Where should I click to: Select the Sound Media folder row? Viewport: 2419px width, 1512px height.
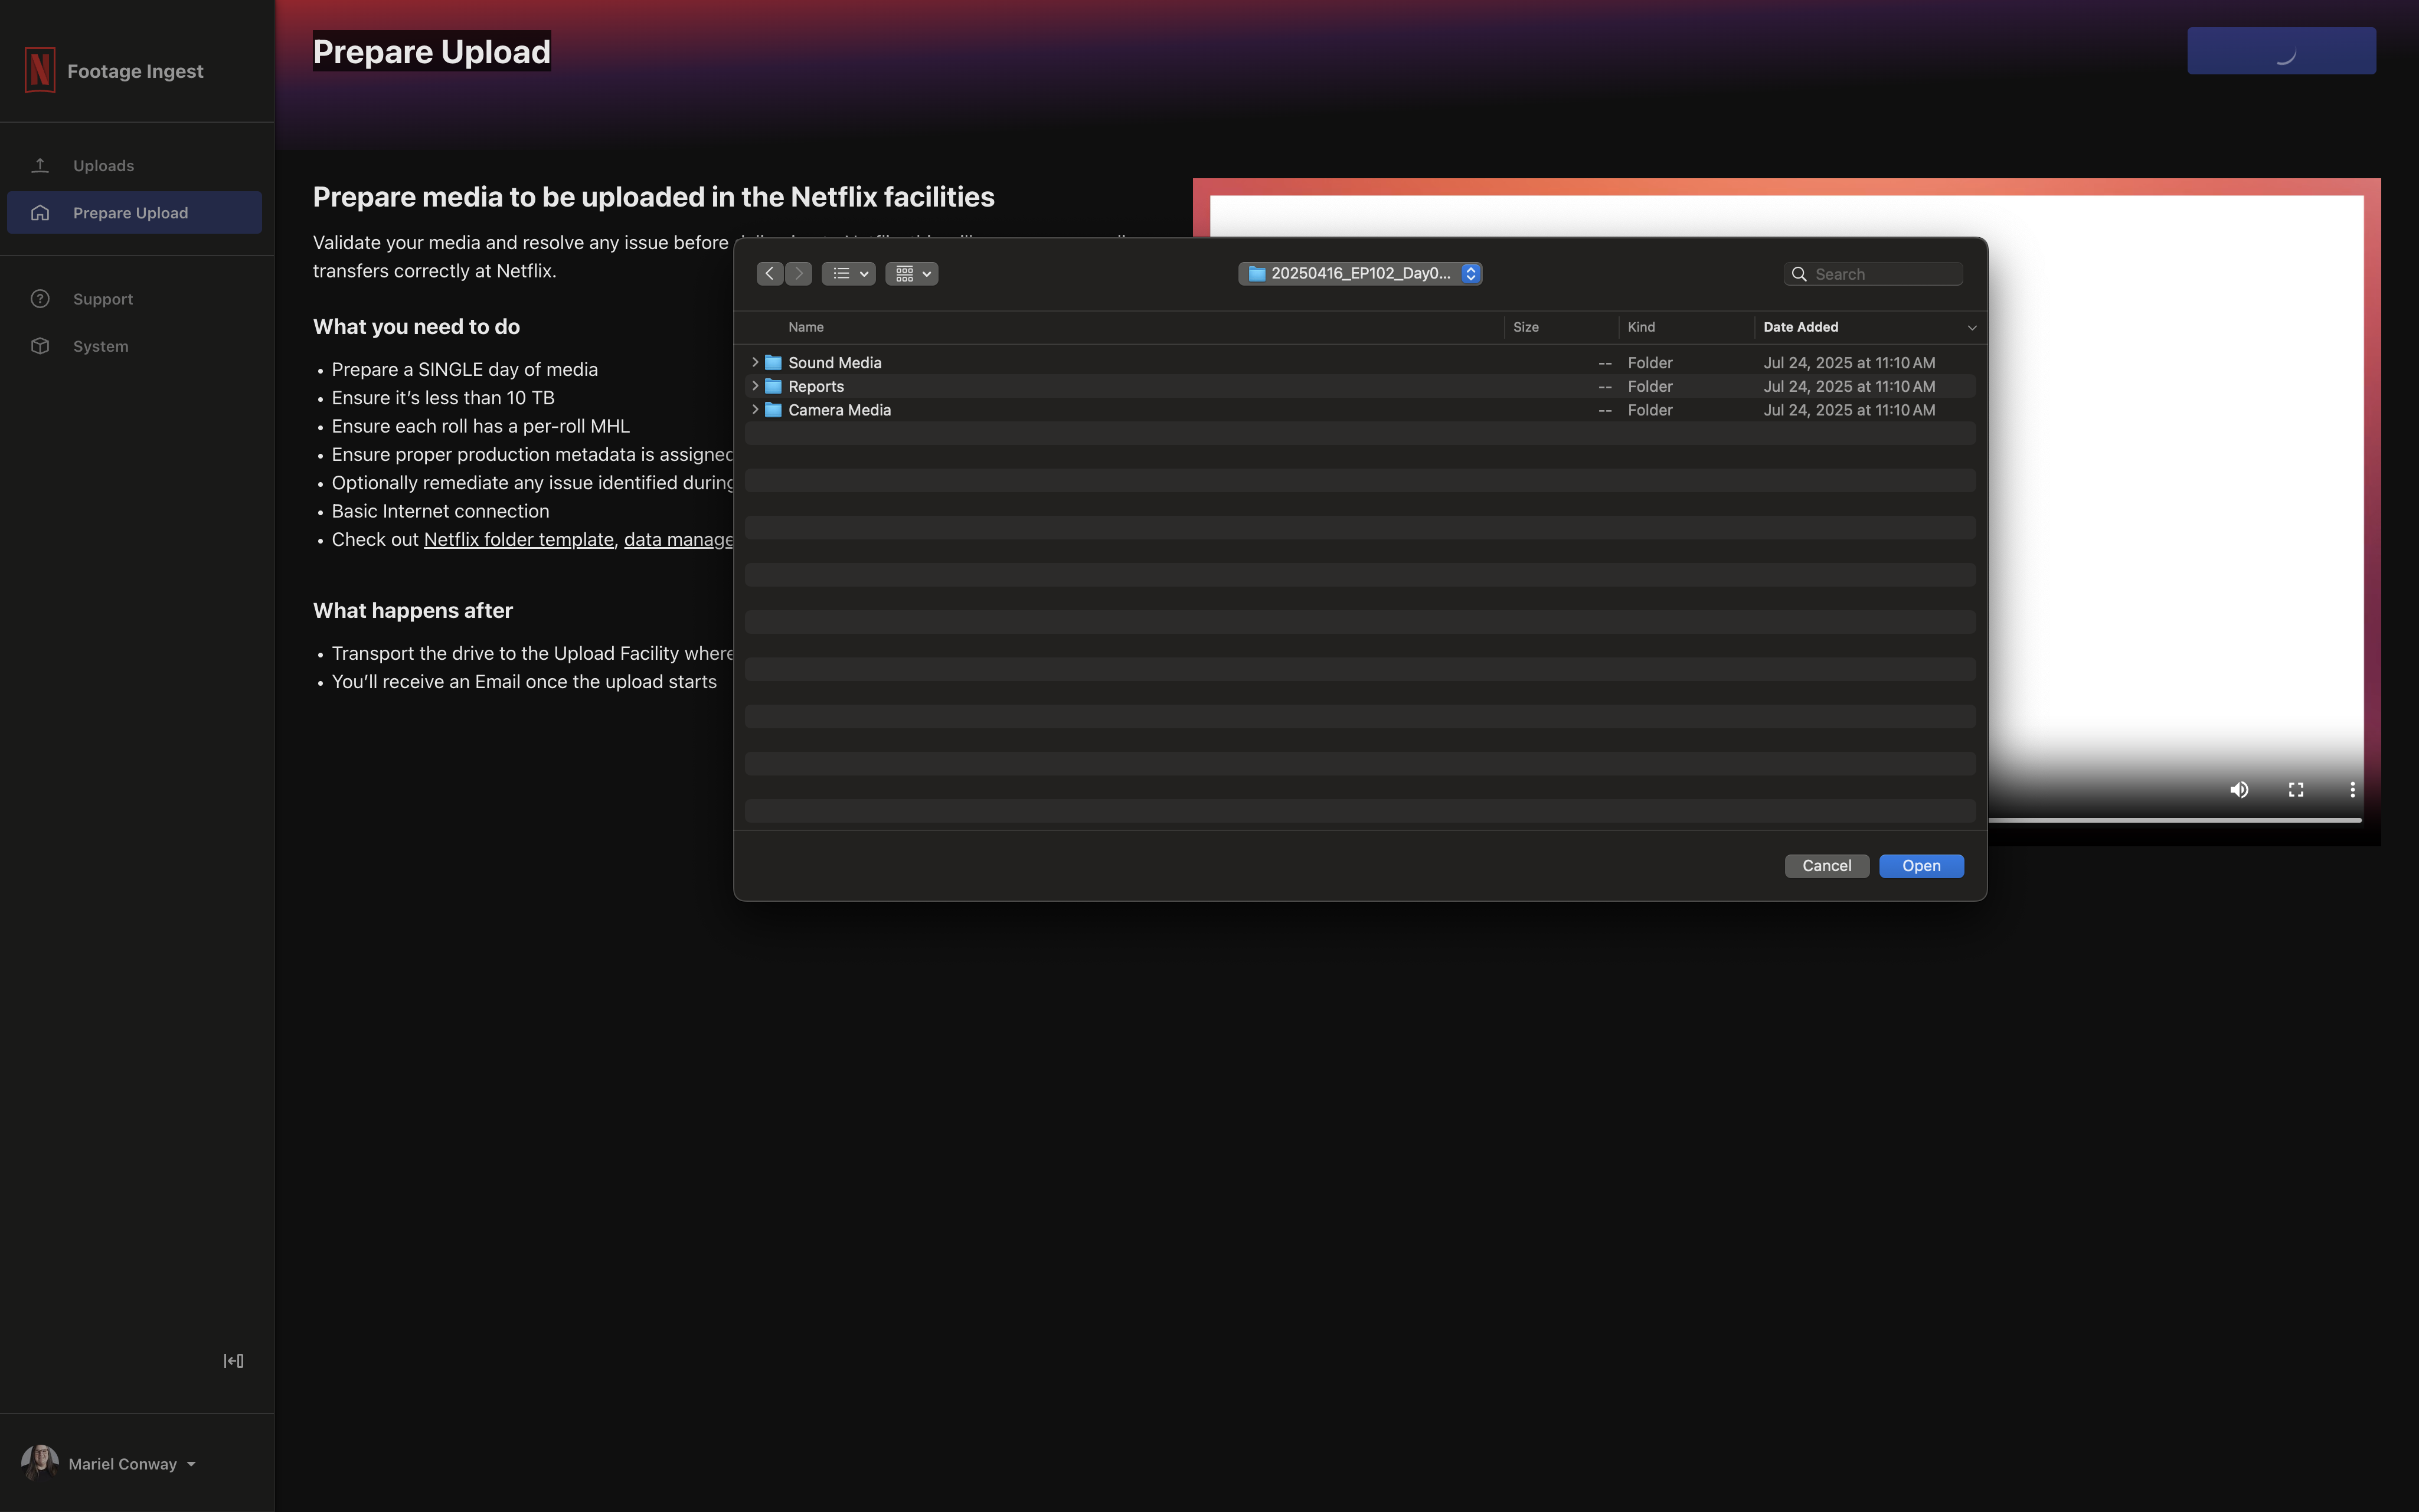1359,362
